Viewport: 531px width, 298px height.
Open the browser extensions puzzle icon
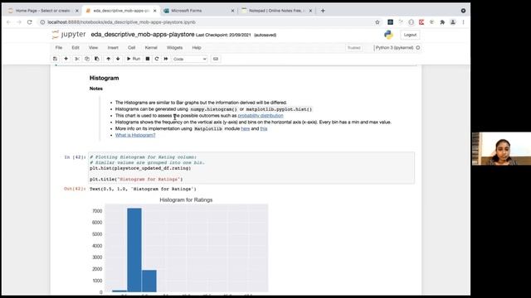click(x=442, y=22)
